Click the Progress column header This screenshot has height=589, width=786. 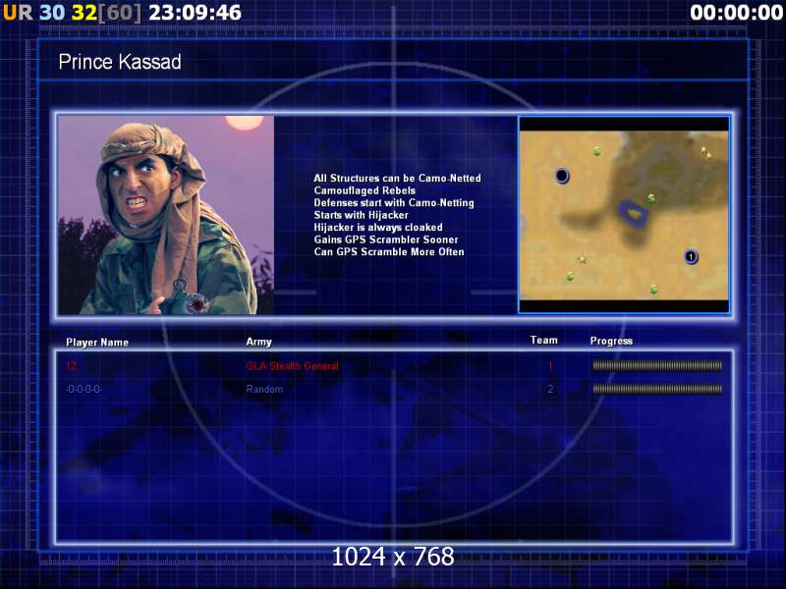(611, 341)
